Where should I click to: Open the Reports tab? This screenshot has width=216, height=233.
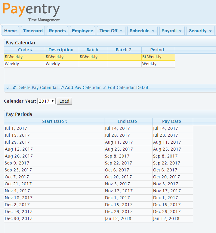(57, 31)
